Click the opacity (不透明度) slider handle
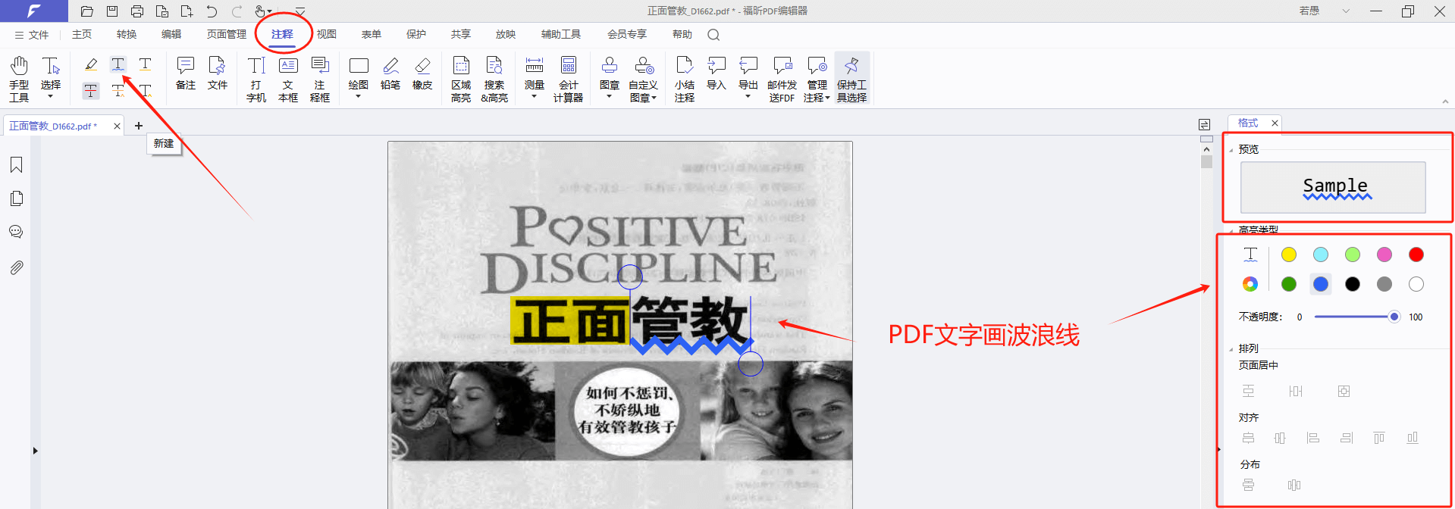Viewport: 1455px width, 509px height. coord(1394,317)
